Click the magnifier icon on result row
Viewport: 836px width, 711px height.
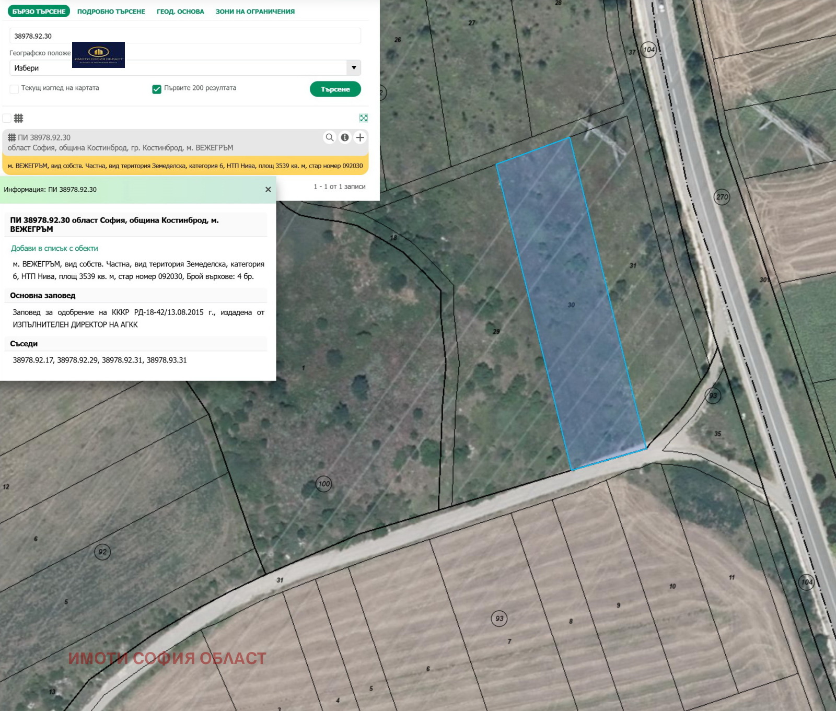330,137
